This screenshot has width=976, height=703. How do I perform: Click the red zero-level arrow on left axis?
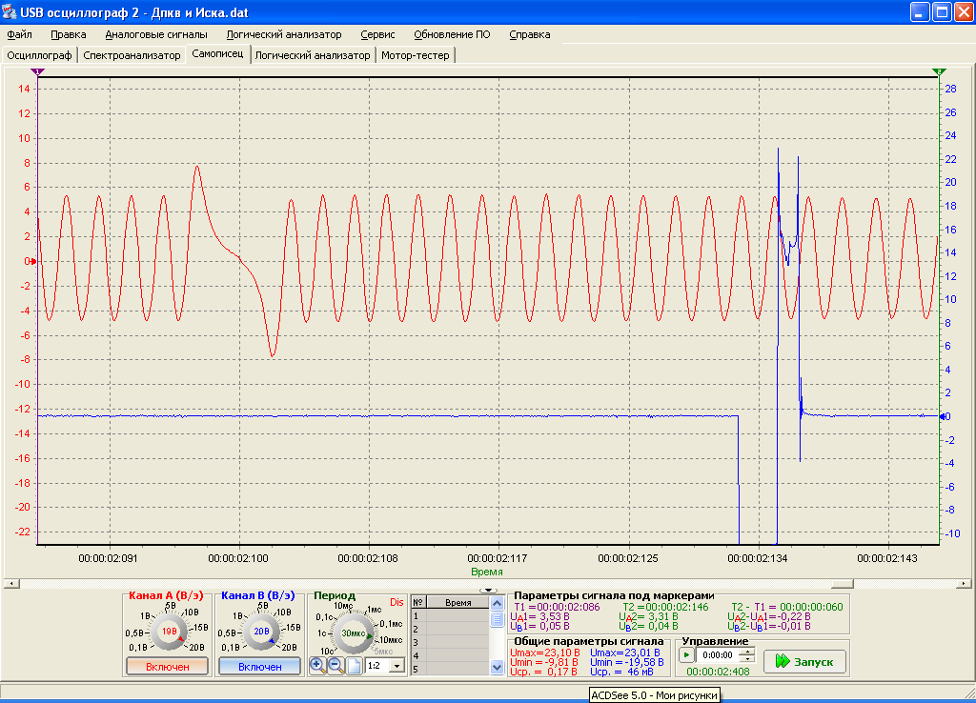32,261
